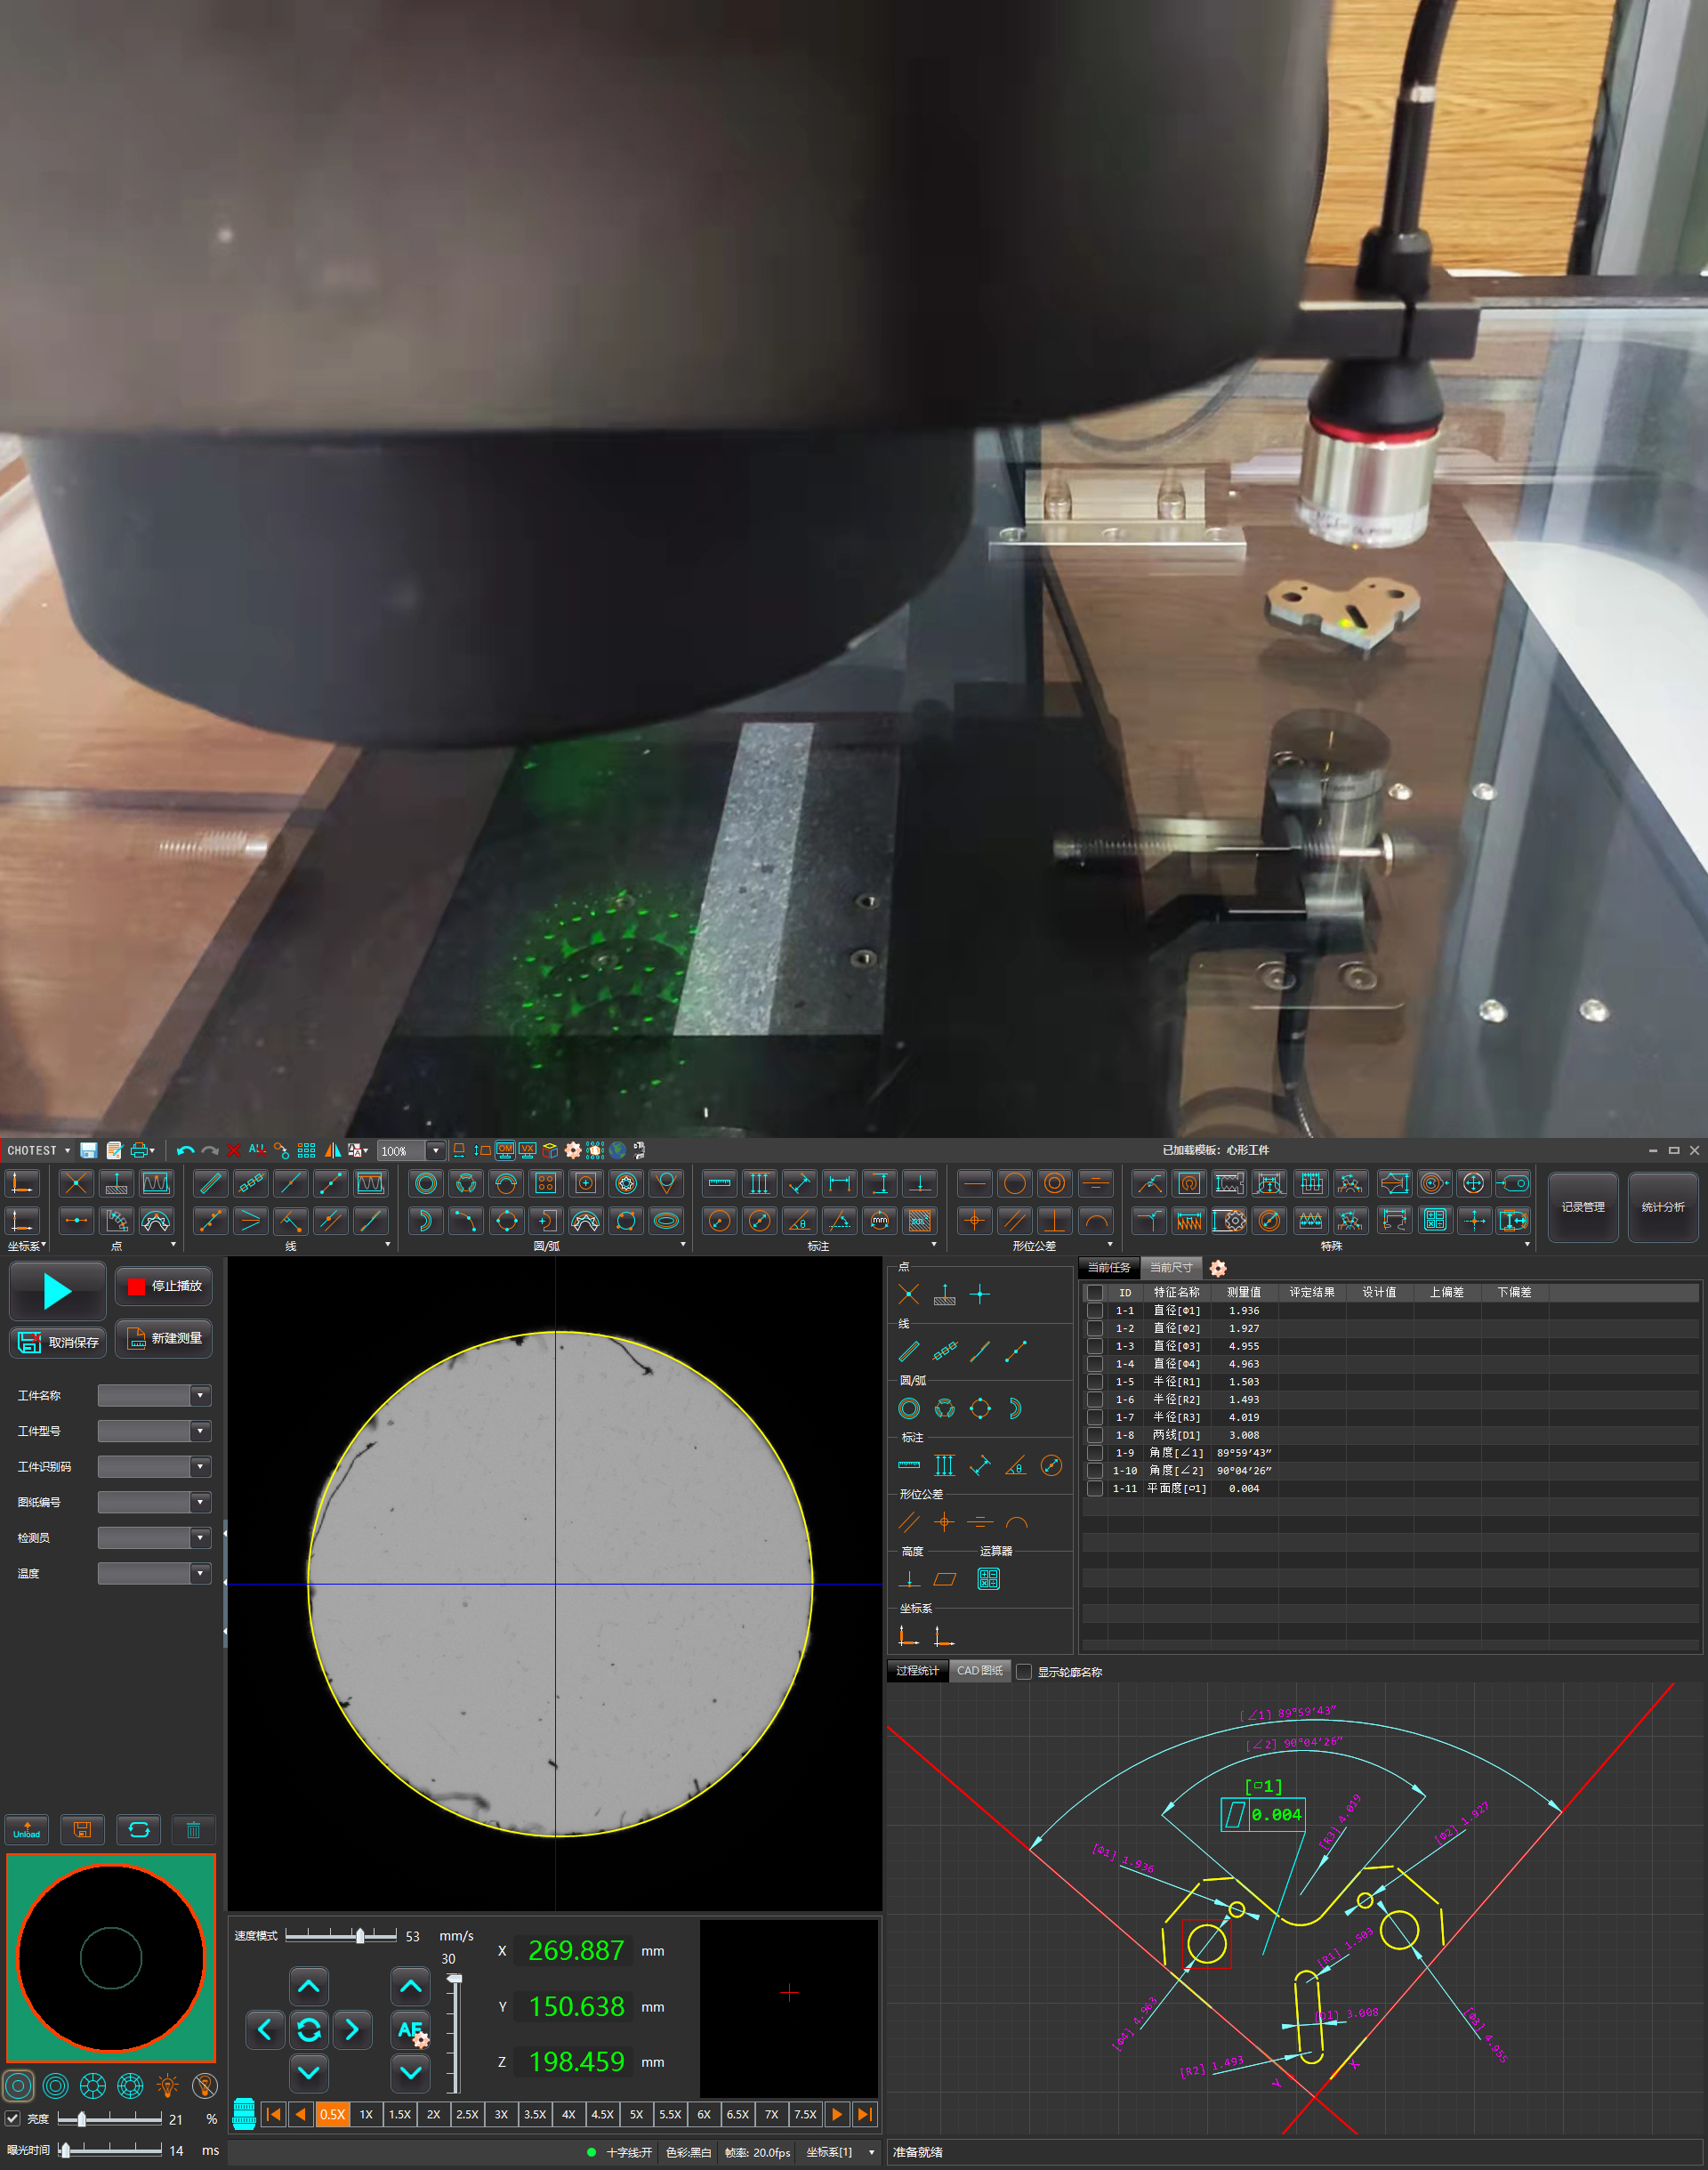
Task: Adjust the 速度模式 speed slider
Action: click(x=360, y=1936)
